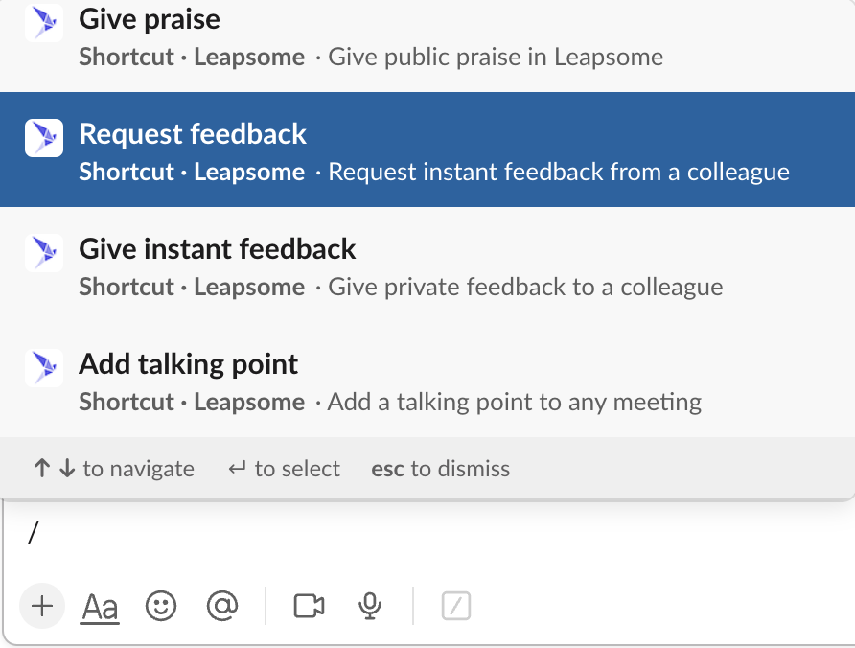Choose Add talking point shortcut
This screenshot has height=648, width=855.
point(189,364)
